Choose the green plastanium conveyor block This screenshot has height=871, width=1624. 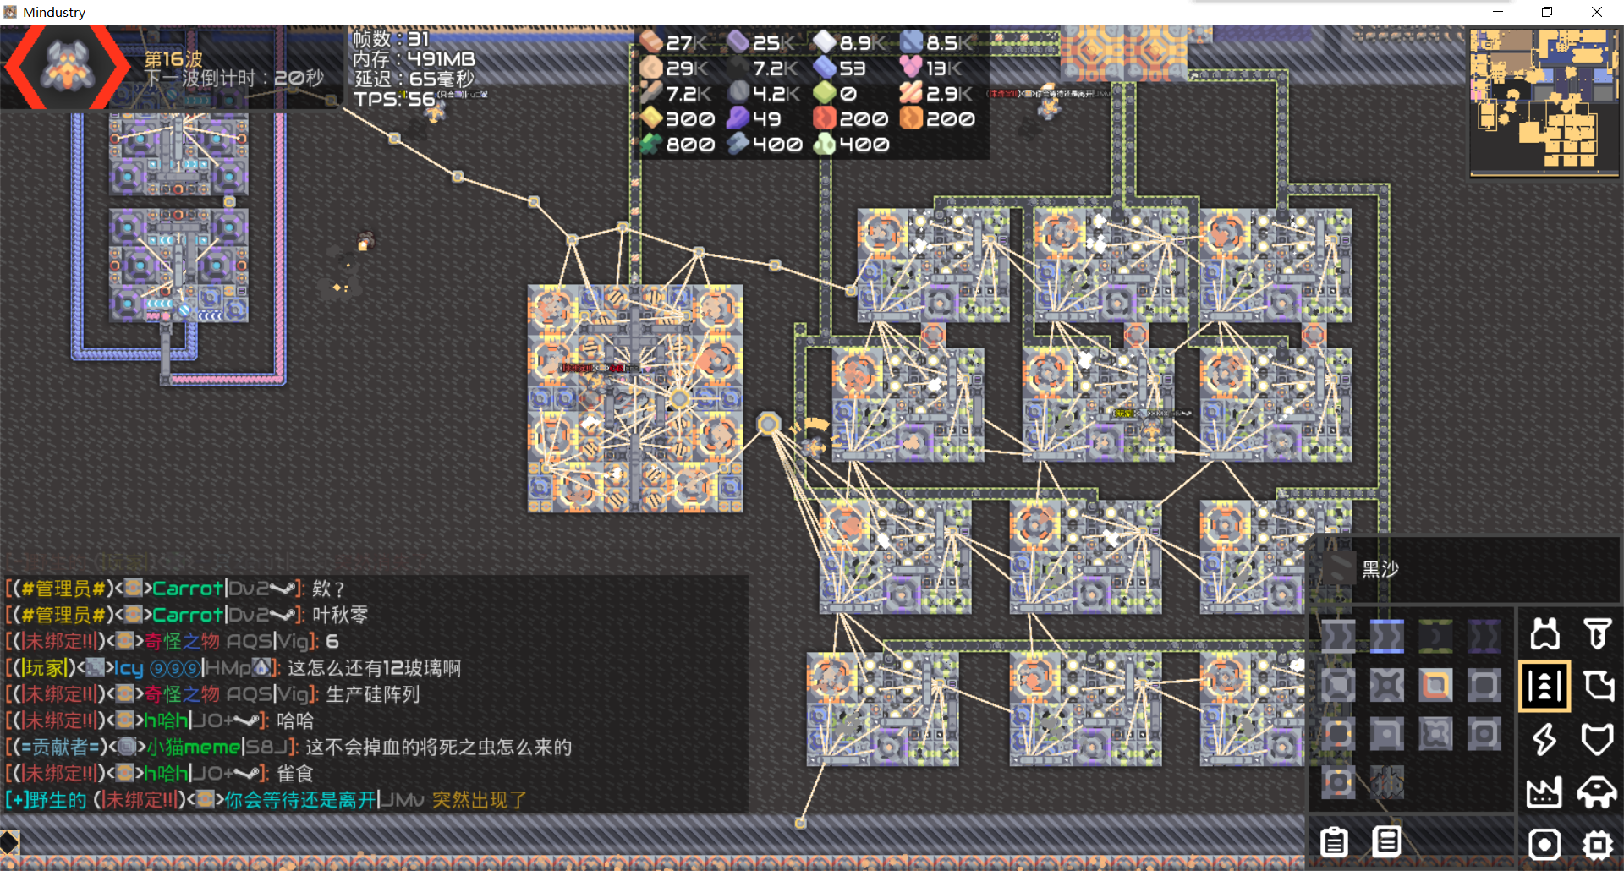[x=1435, y=636]
